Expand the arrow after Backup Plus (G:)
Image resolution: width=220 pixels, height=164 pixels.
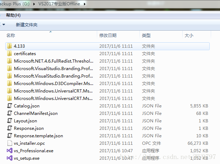point(34,4)
